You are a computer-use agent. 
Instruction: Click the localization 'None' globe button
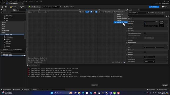[x=82, y=12]
